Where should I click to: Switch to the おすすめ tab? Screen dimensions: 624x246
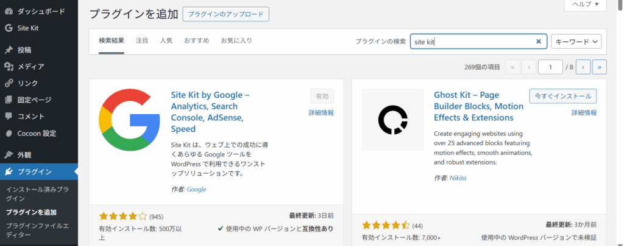click(197, 41)
